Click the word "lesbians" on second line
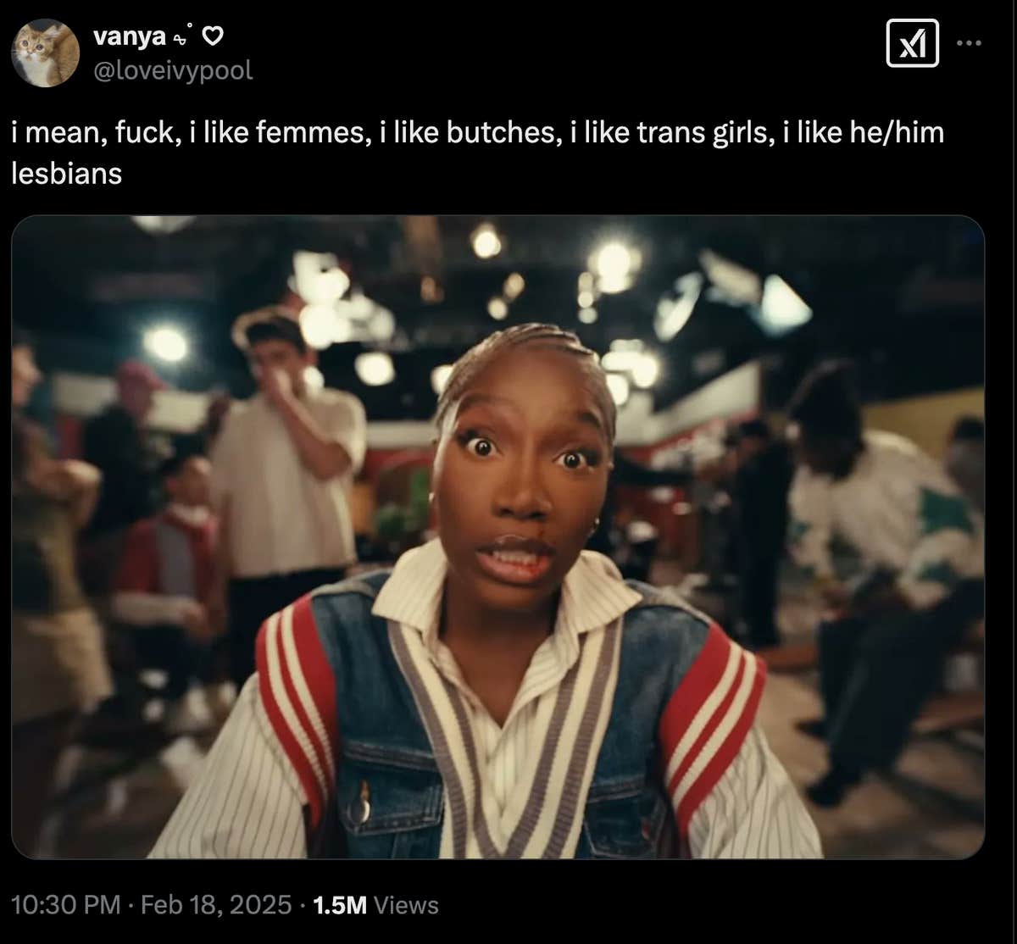 (67, 174)
